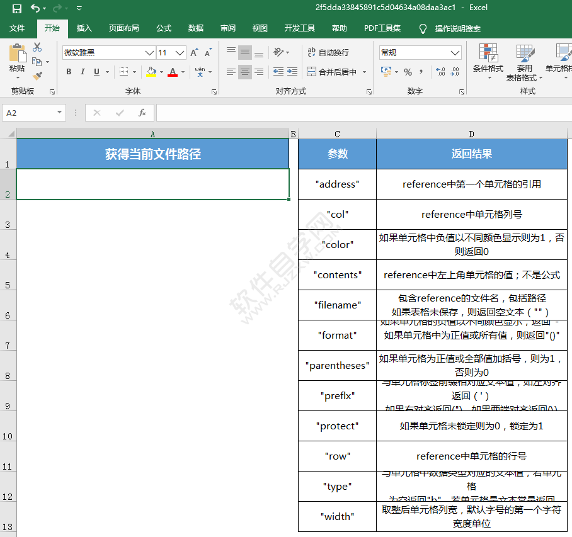Switch to the 插入 ribbon tab

(84, 28)
